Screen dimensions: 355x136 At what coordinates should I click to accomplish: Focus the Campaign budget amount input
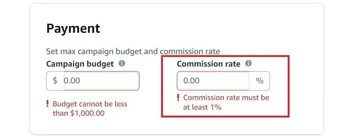click(x=101, y=81)
